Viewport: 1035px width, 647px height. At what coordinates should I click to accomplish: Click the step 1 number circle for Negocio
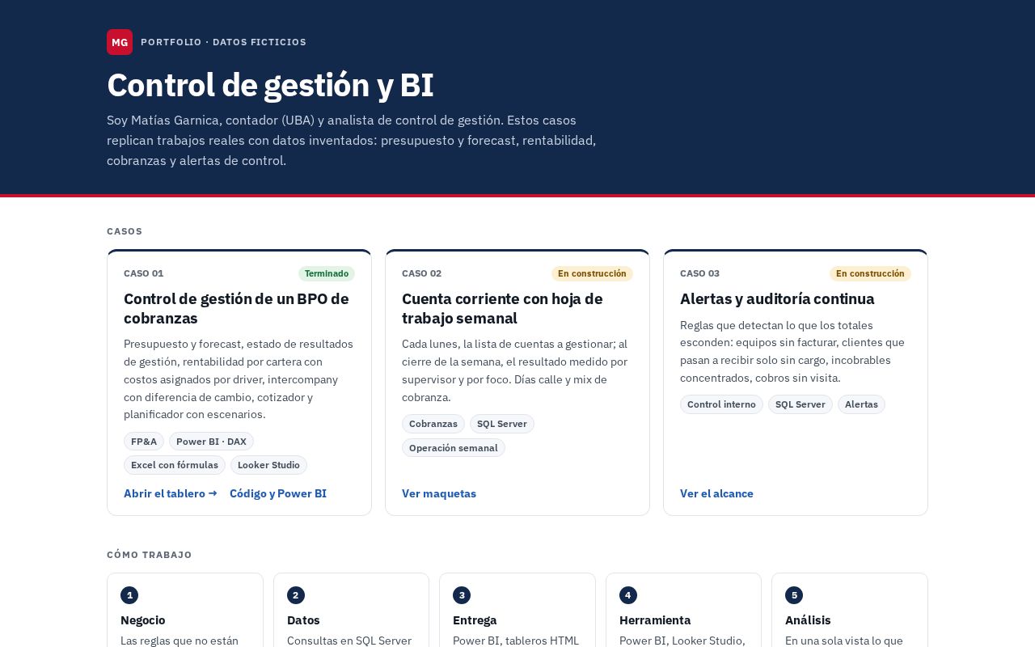pyautogui.click(x=129, y=595)
